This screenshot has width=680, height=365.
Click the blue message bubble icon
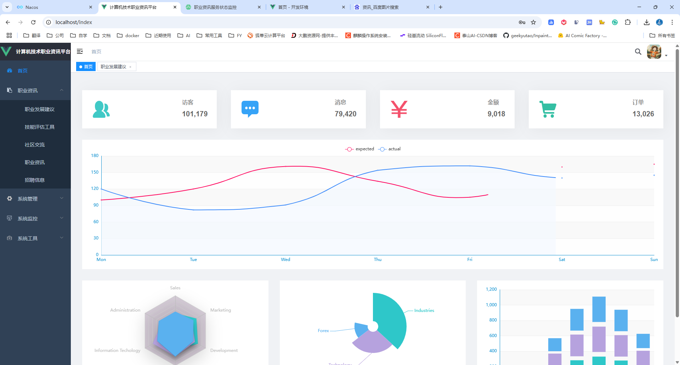click(x=250, y=109)
